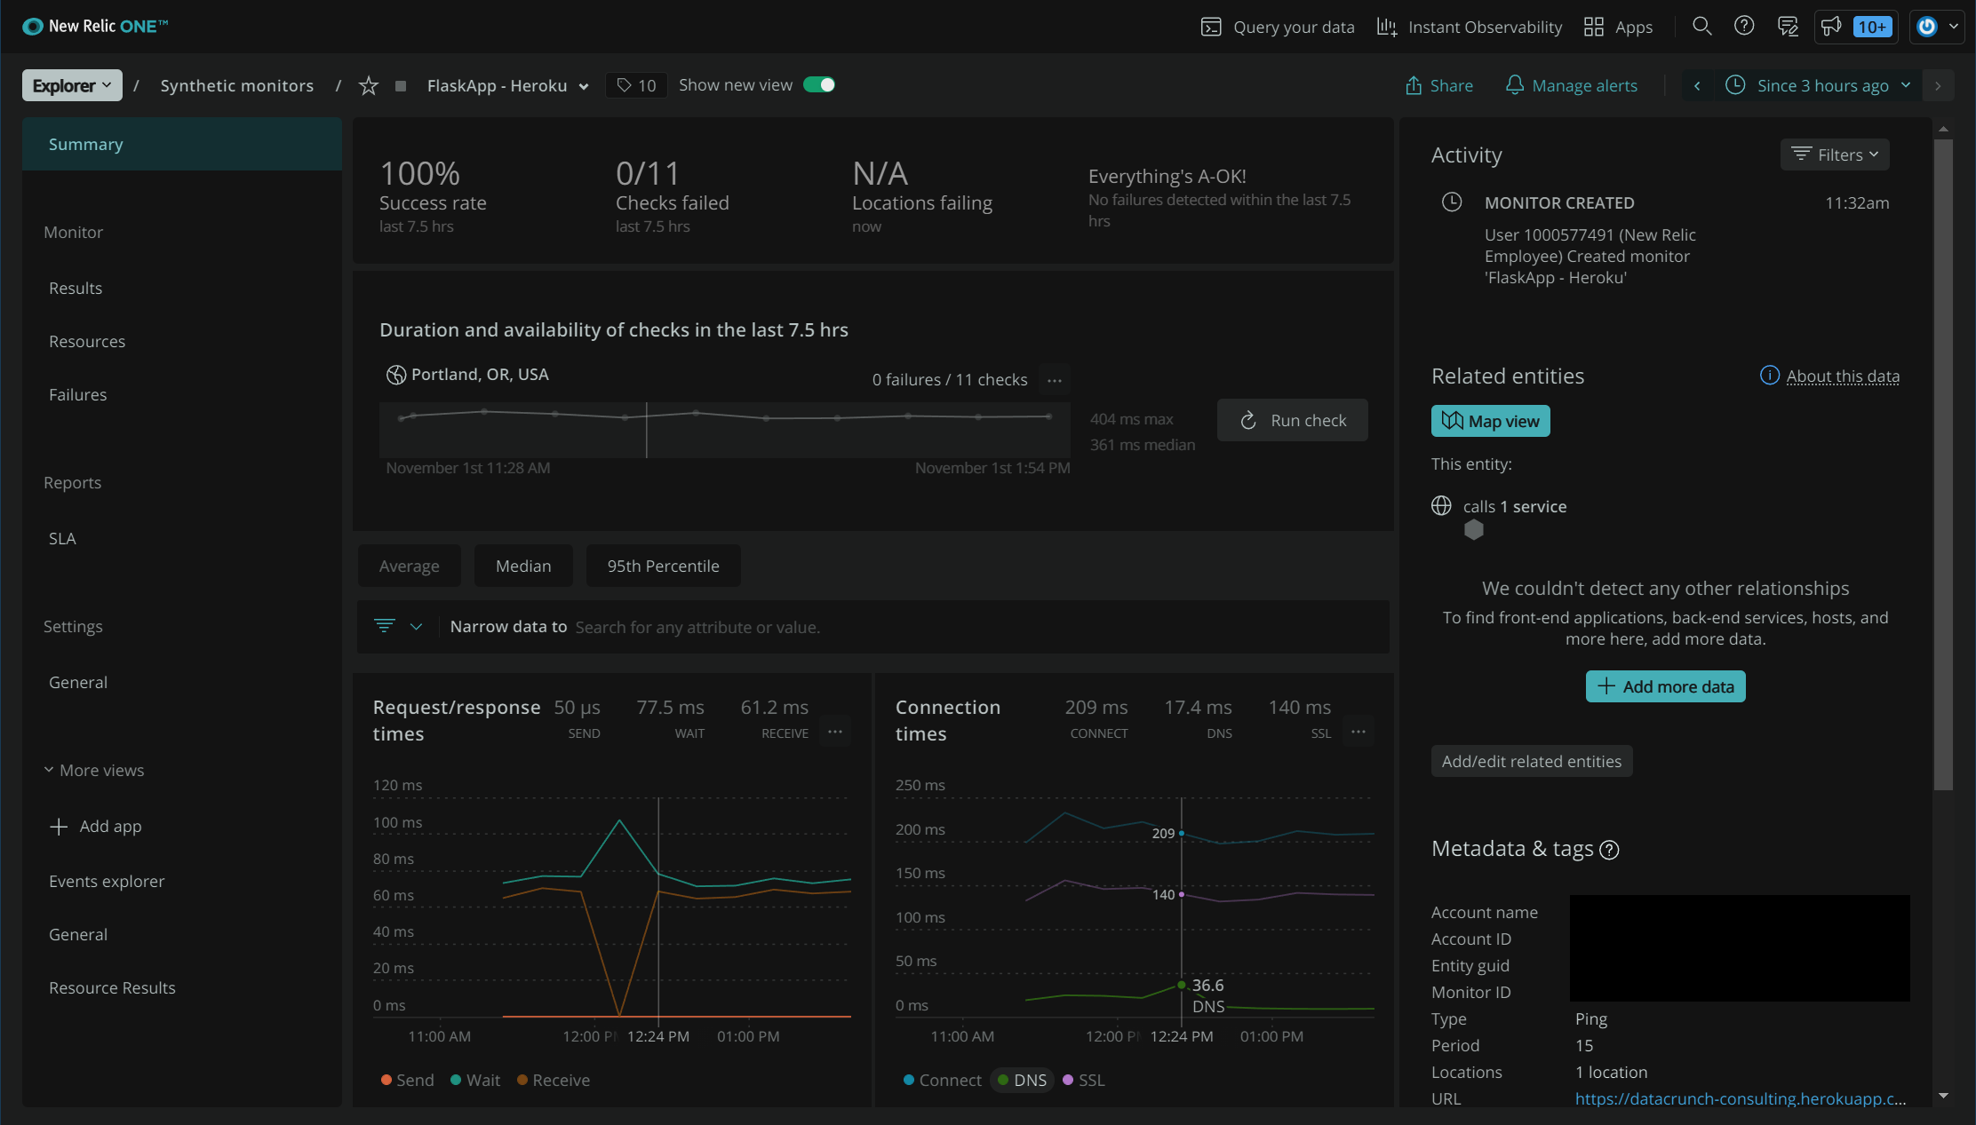Open Connection times chart options
The height and width of the screenshot is (1125, 1976).
click(1358, 732)
